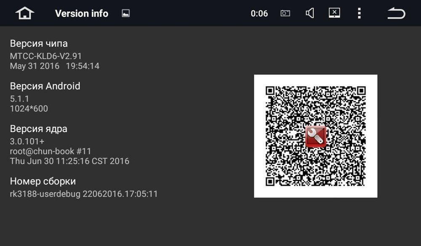The image size is (421, 246).
Task: Tap the Home icon in top bar
Action: (x=25, y=13)
